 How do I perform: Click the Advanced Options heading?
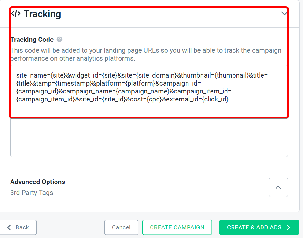(x=38, y=182)
